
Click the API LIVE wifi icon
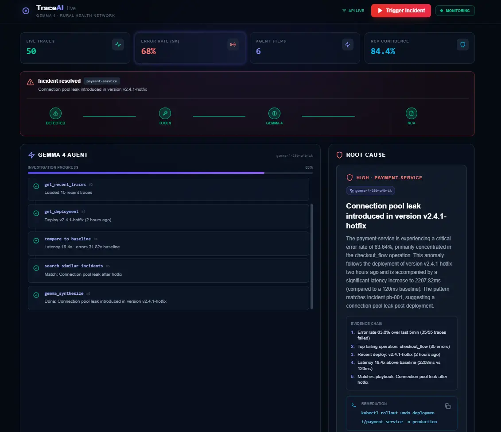point(344,11)
